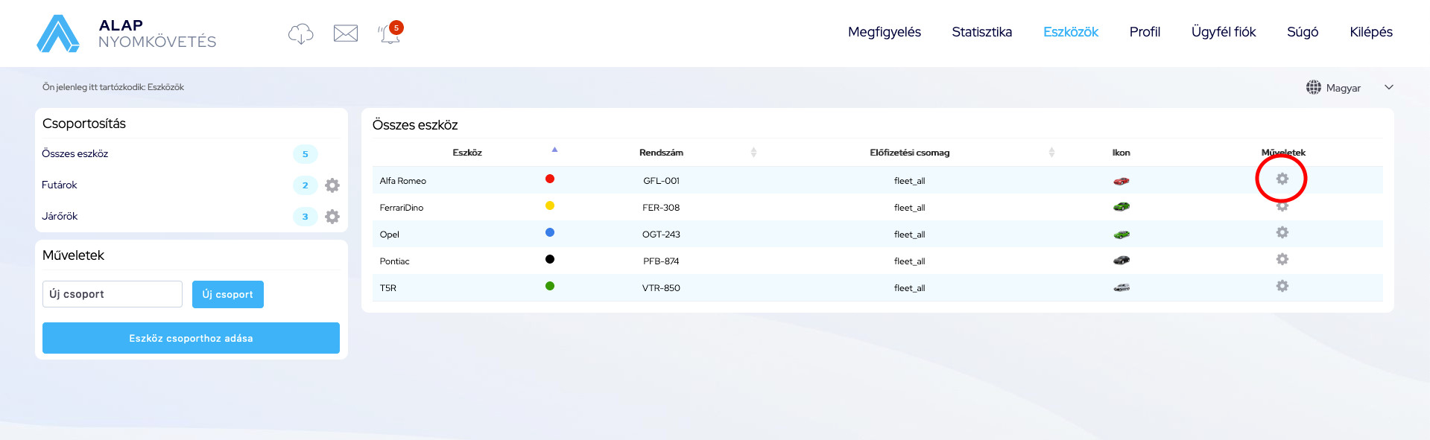Focus the Új csoport text field
Screen dimensions: 1430x440
pos(113,294)
